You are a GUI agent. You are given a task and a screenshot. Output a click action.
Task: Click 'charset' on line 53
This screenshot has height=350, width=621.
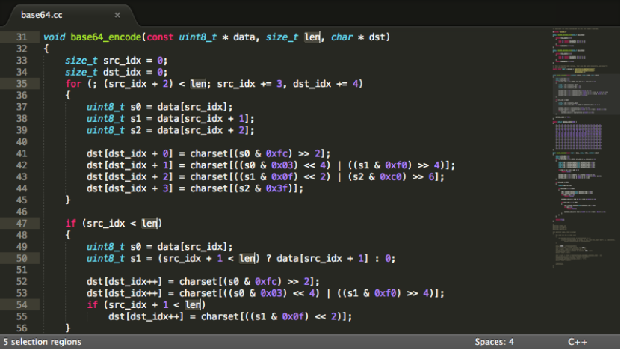tap(198, 293)
